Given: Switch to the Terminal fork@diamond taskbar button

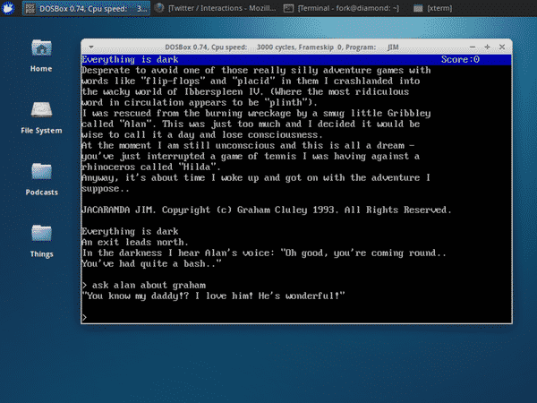Looking at the screenshot, I should click(342, 8).
